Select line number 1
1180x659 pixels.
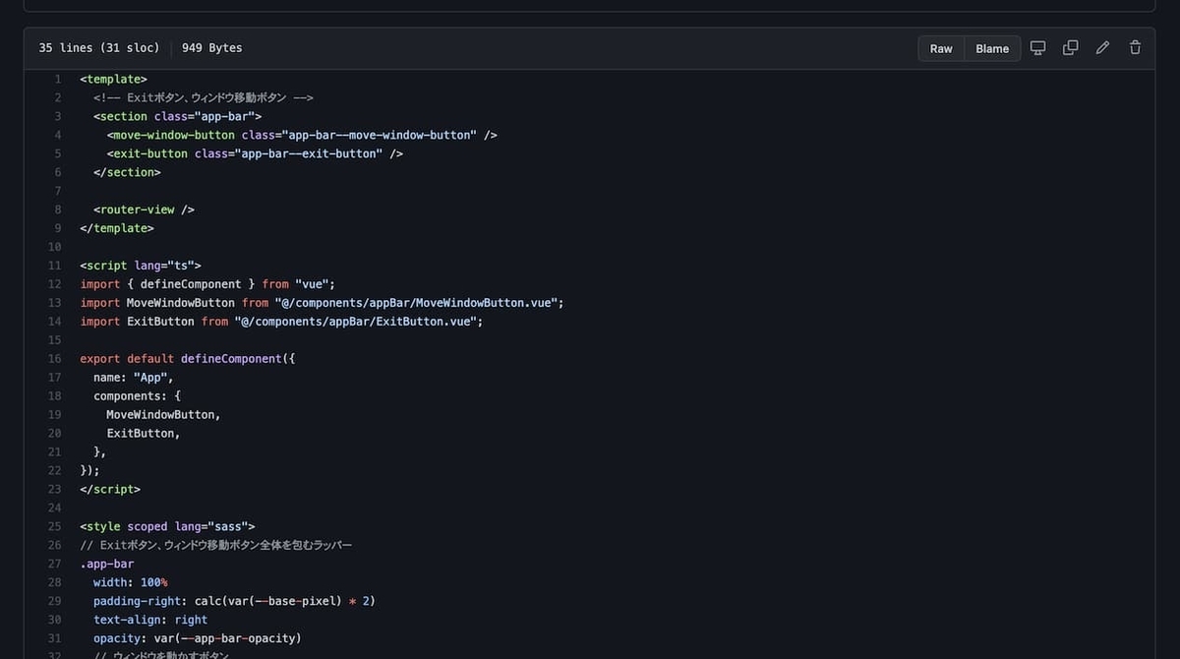[56, 79]
